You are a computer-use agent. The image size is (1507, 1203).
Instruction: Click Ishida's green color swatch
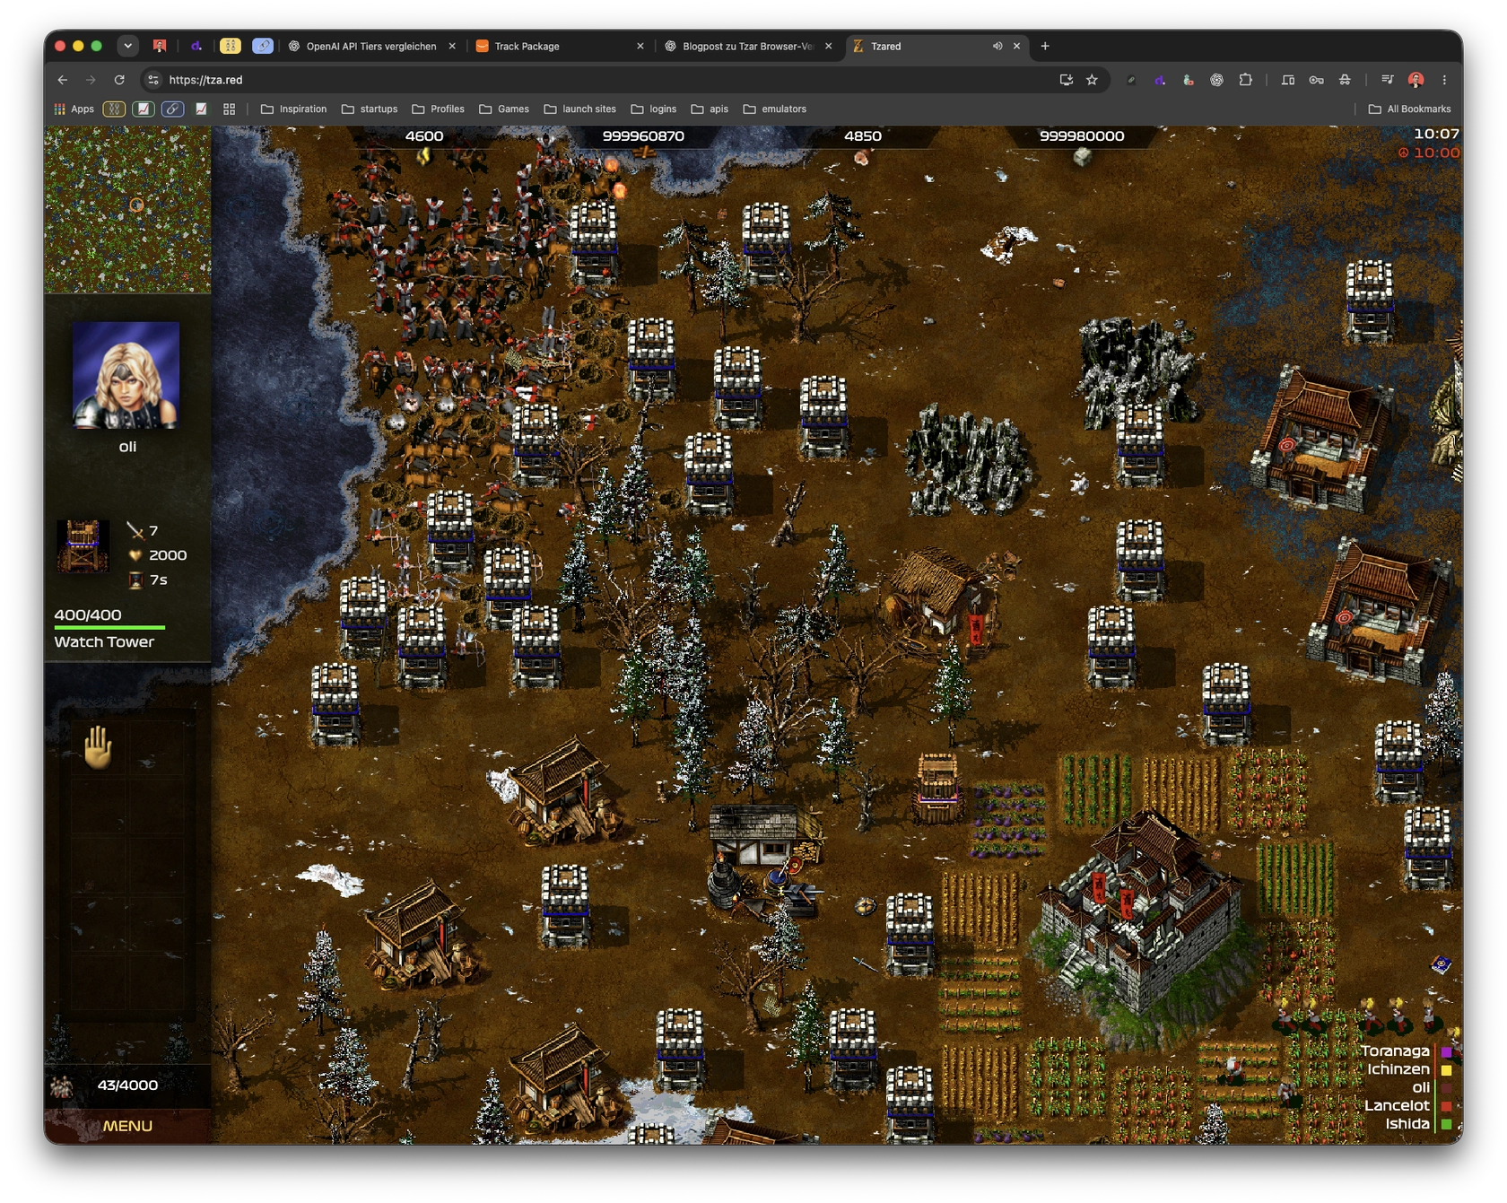coord(1446,1124)
